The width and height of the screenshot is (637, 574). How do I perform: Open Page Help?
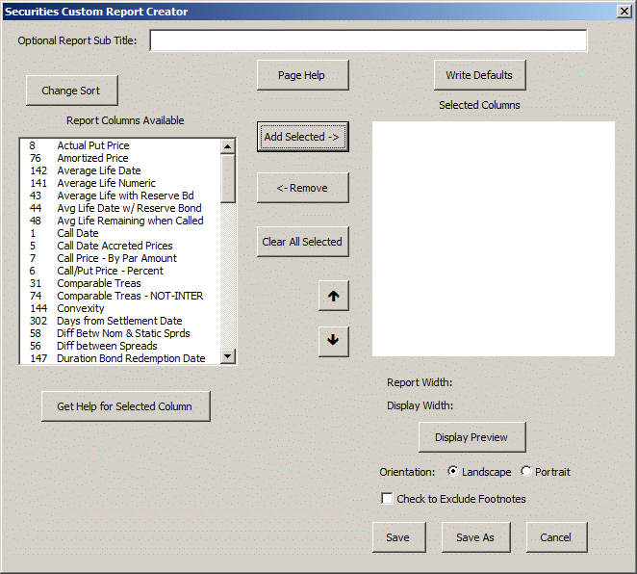302,75
